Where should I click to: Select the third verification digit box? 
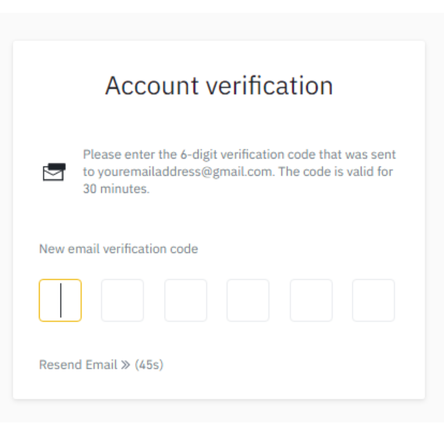pyautogui.click(x=185, y=300)
